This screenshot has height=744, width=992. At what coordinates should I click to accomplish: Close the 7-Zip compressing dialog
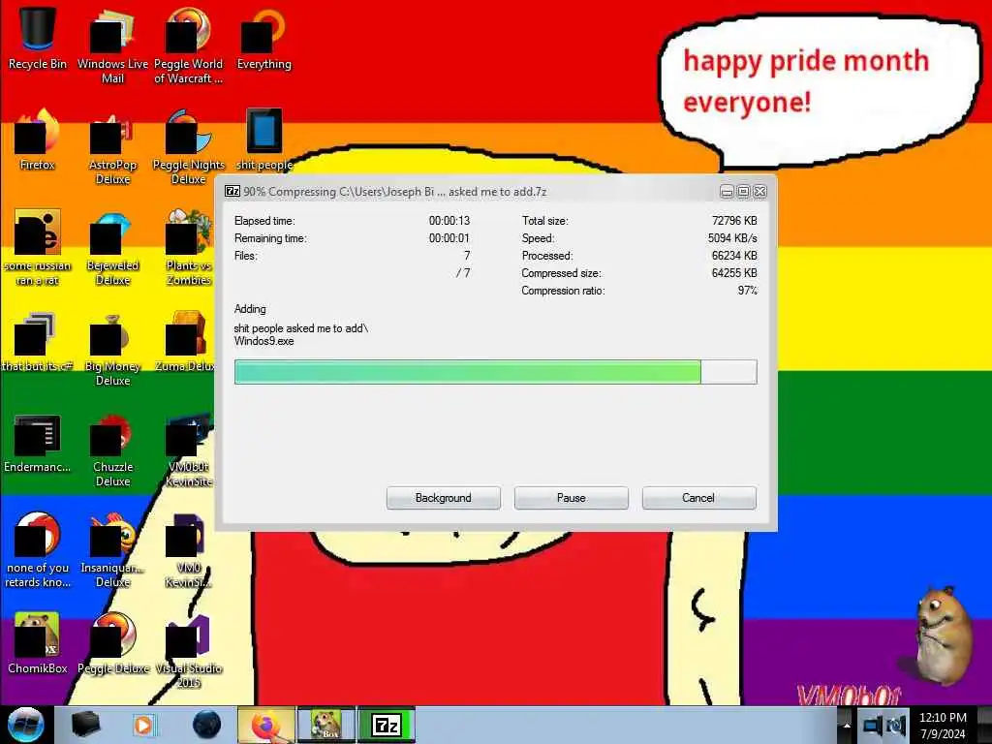coord(759,192)
